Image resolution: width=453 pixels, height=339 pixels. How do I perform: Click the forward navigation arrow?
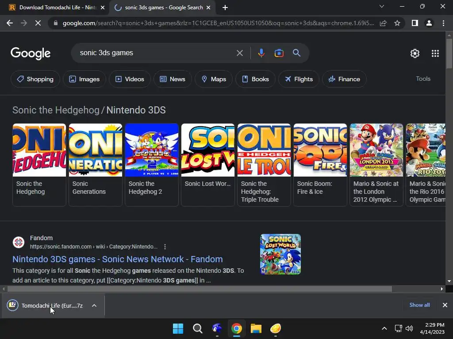point(24,23)
